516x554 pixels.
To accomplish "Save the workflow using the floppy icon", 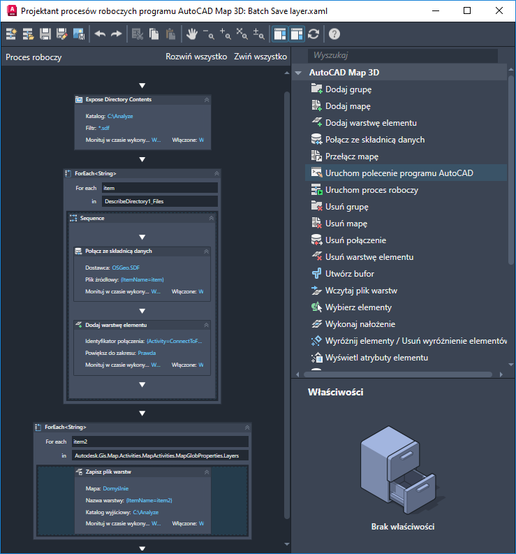I will pyautogui.click(x=45, y=34).
